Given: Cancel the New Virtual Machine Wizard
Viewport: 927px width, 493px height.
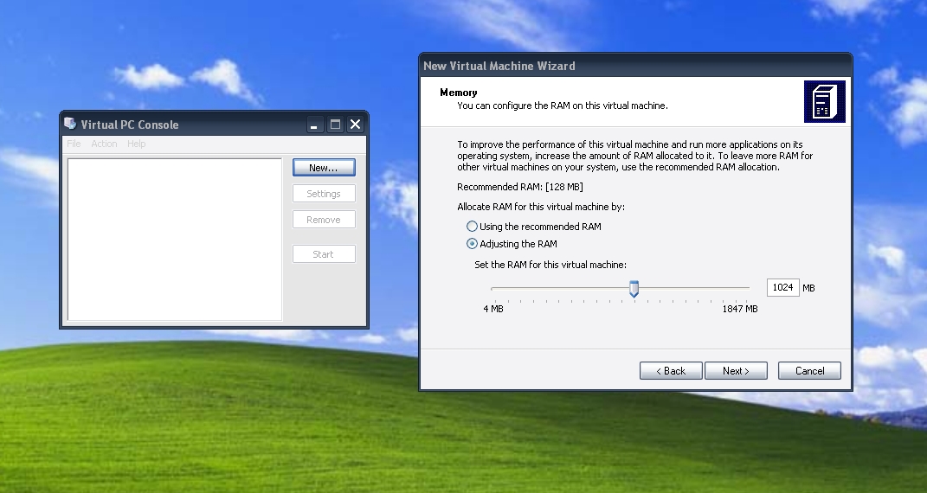Looking at the screenshot, I should click(x=809, y=371).
